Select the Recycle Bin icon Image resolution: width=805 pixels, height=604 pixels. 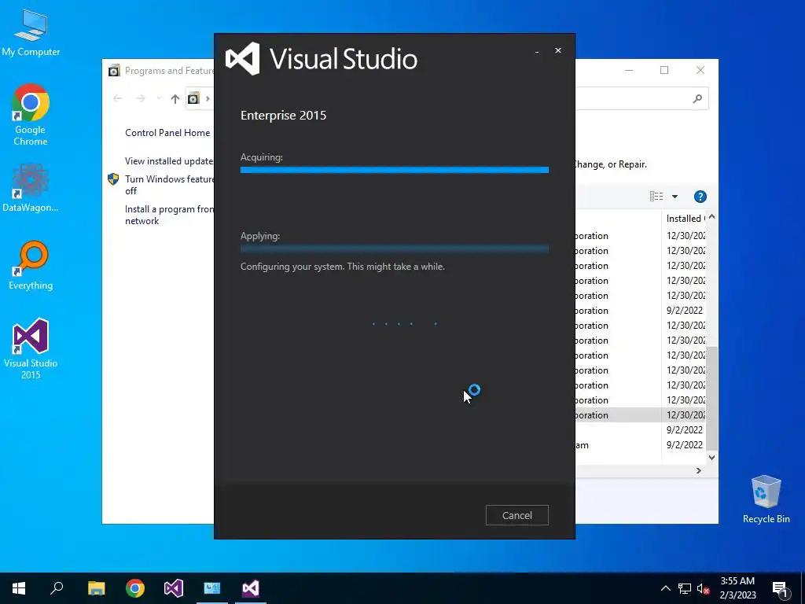pos(766,499)
